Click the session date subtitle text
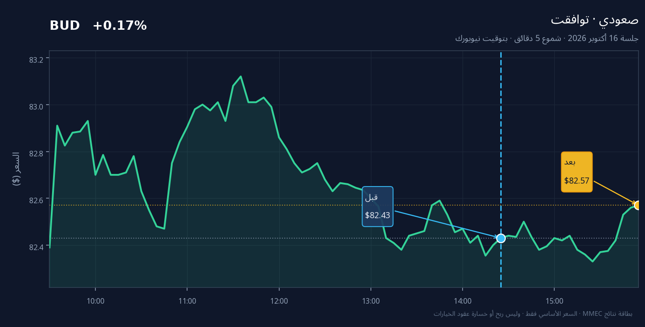Screen dimensions: 645x327 547,39
